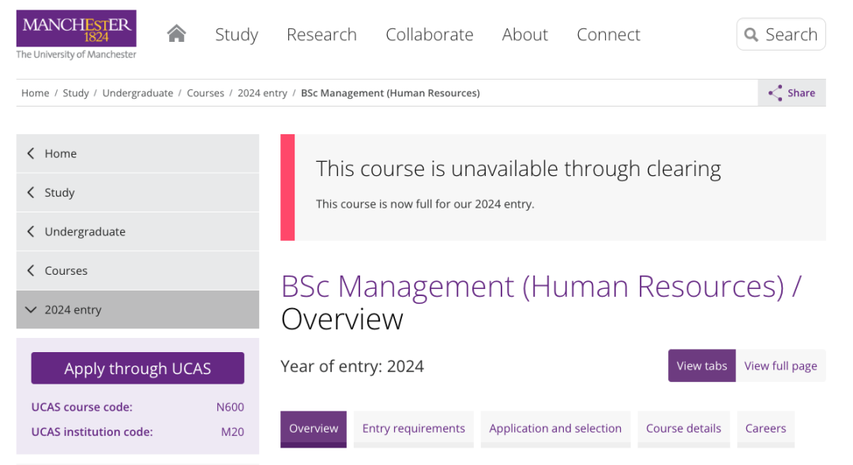The height and width of the screenshot is (465, 853).
Task: Collapse the 2024 entry sidebar section
Action: pos(137,310)
